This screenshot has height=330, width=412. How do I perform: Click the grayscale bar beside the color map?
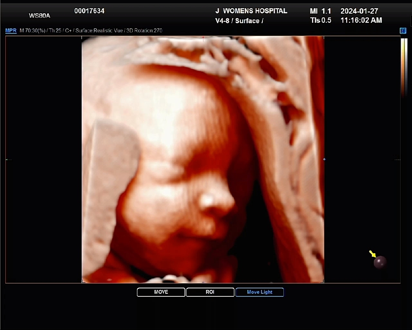point(406,67)
